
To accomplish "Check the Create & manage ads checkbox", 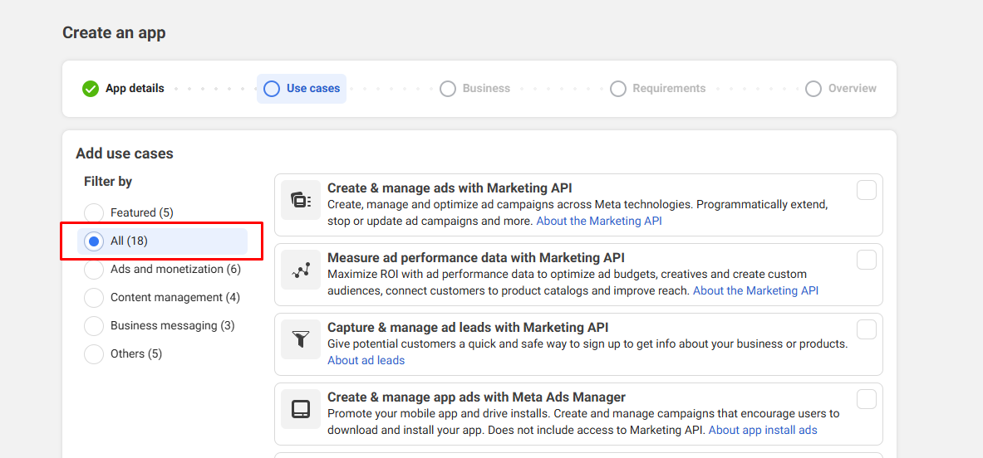I will pyautogui.click(x=867, y=191).
